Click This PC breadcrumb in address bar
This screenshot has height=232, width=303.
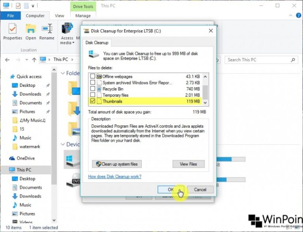[61, 59]
